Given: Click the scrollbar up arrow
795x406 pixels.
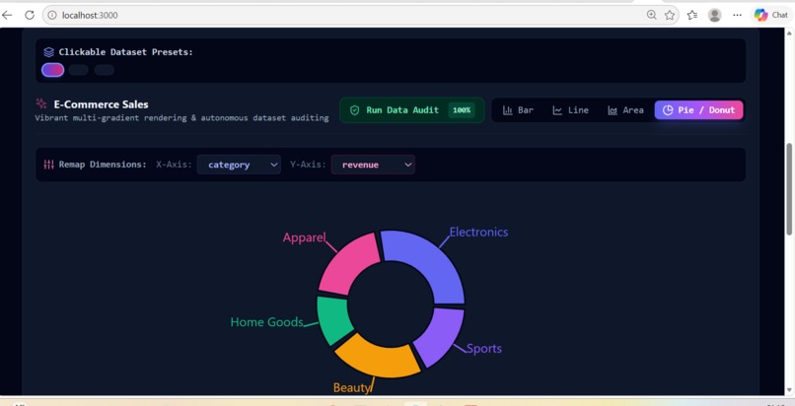Looking at the screenshot, I should click(x=789, y=34).
